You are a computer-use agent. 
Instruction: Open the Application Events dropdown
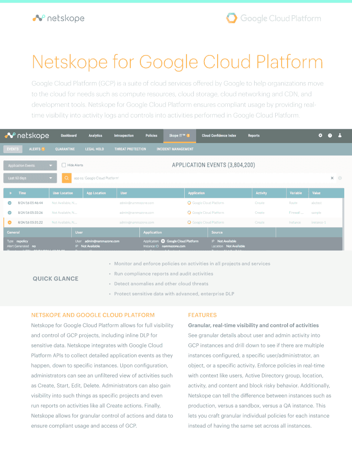point(30,165)
